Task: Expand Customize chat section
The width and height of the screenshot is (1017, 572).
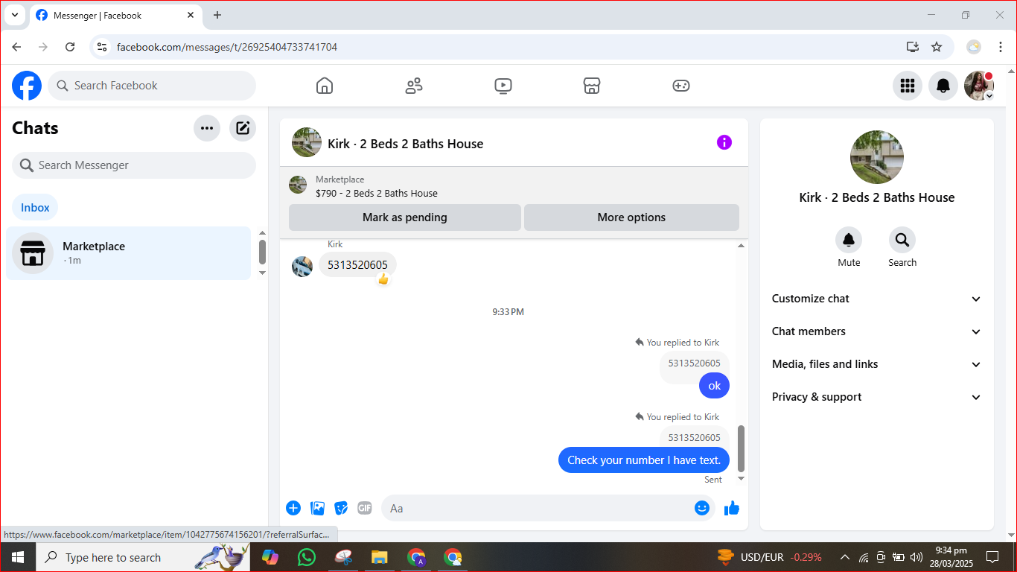Action: click(877, 299)
